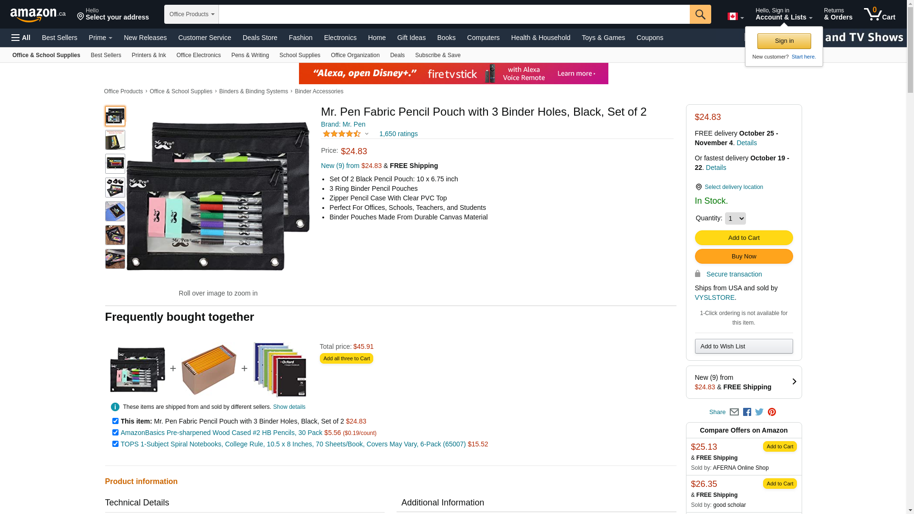Open the All hamburger menu

(21, 38)
